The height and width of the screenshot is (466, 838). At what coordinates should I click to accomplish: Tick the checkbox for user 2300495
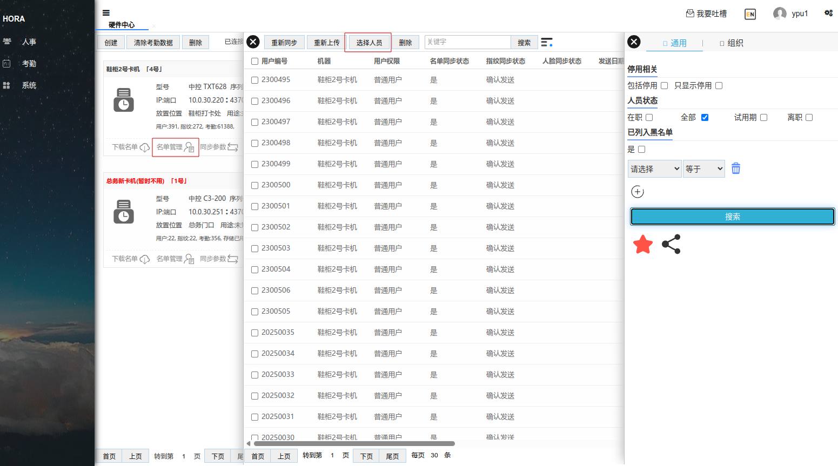click(254, 80)
